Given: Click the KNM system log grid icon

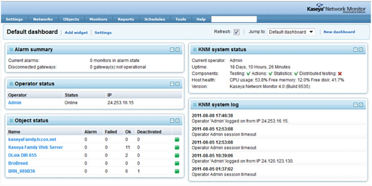Looking at the screenshot, I should point(195,105).
